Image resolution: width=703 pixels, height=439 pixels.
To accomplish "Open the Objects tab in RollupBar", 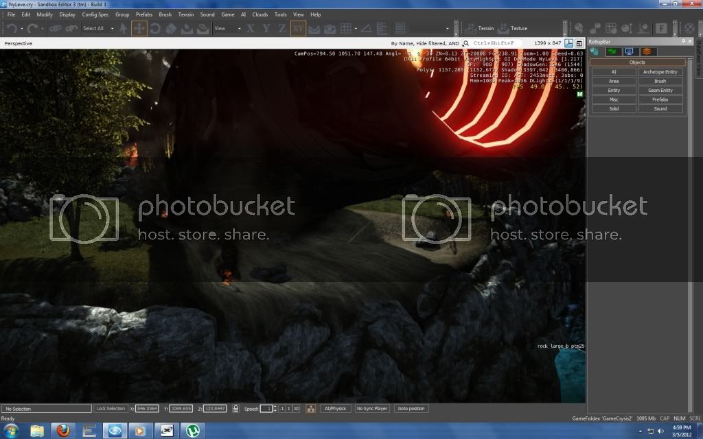I will pyautogui.click(x=595, y=51).
